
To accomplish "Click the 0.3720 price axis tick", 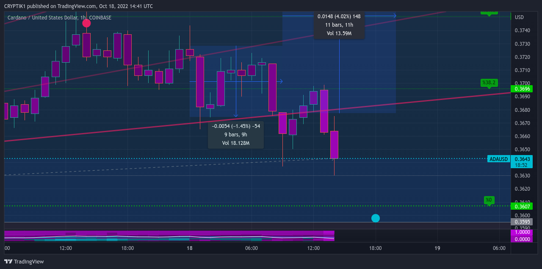I will pyautogui.click(x=522, y=57).
